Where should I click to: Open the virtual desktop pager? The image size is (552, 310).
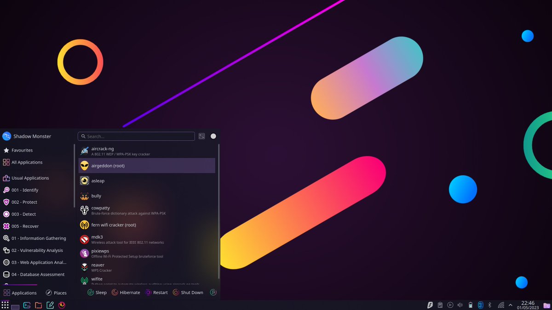coord(15,307)
